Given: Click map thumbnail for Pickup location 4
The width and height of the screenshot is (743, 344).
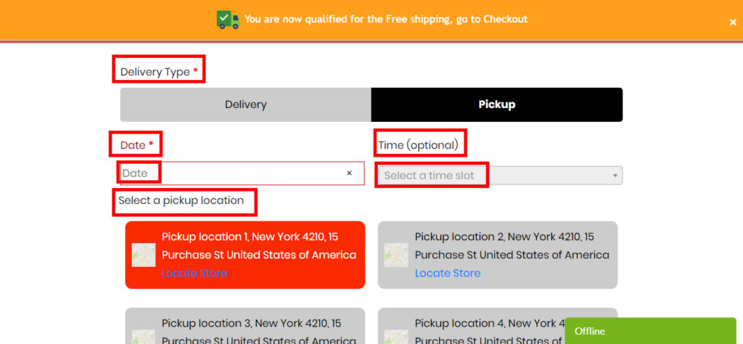Looking at the screenshot, I should pos(396,337).
